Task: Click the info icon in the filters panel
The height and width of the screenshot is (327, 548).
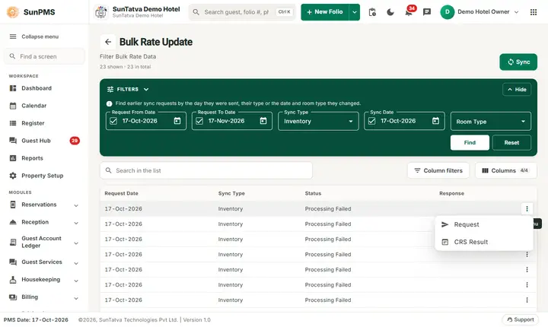Action: coord(109,103)
